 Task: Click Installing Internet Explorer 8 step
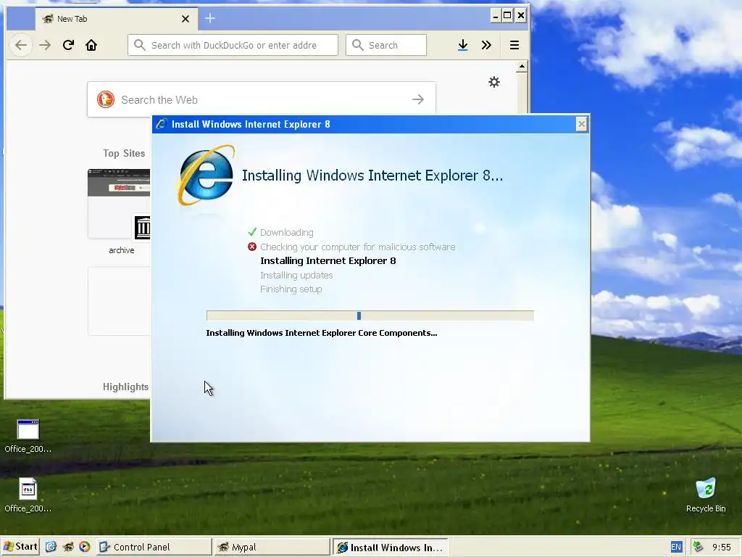328,260
